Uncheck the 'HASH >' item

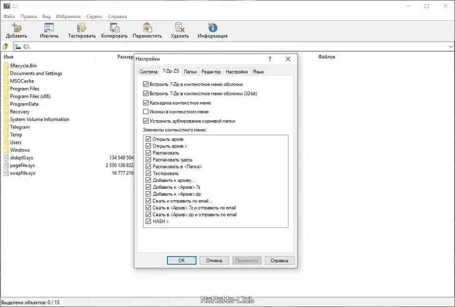[x=148, y=221]
